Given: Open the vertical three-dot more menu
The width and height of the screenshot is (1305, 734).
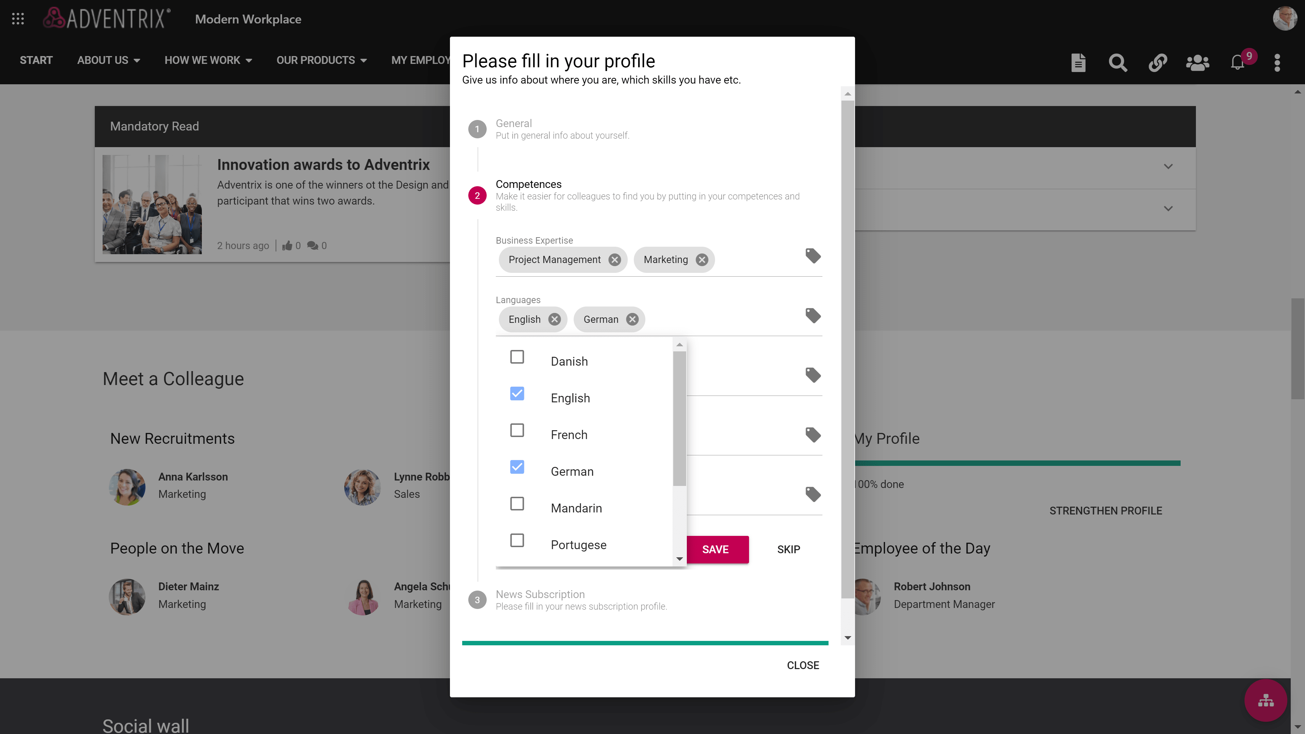Looking at the screenshot, I should 1277,62.
